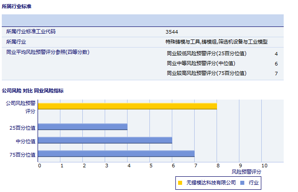The width and height of the screenshot is (298, 192).
Task: Click 同业较低风险预警评分(25百分位值) text
Action: pyautogui.click(x=207, y=53)
